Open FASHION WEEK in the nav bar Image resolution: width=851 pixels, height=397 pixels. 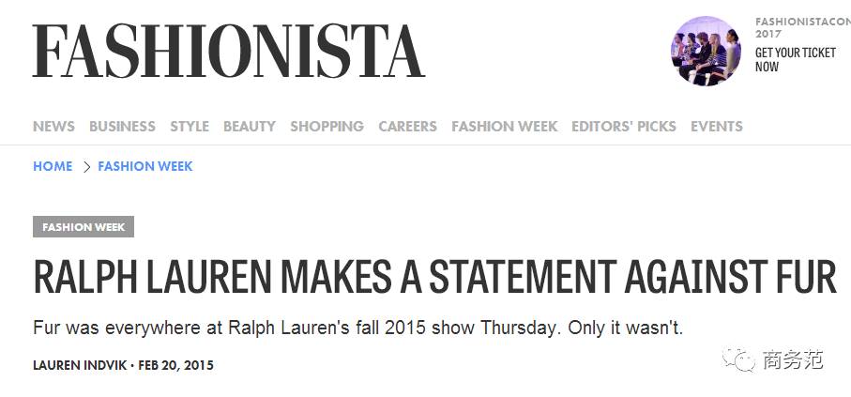[x=504, y=126]
